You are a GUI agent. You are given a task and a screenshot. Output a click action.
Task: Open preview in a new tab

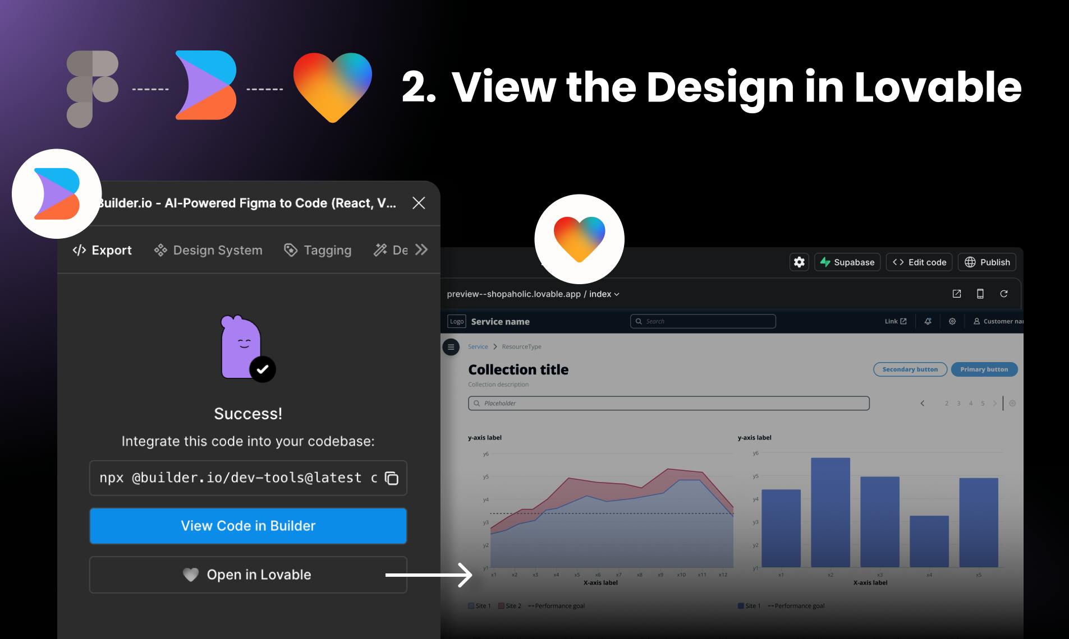point(957,294)
